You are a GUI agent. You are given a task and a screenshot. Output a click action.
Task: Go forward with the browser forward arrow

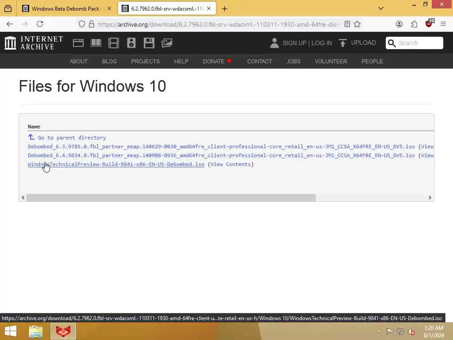(x=25, y=24)
